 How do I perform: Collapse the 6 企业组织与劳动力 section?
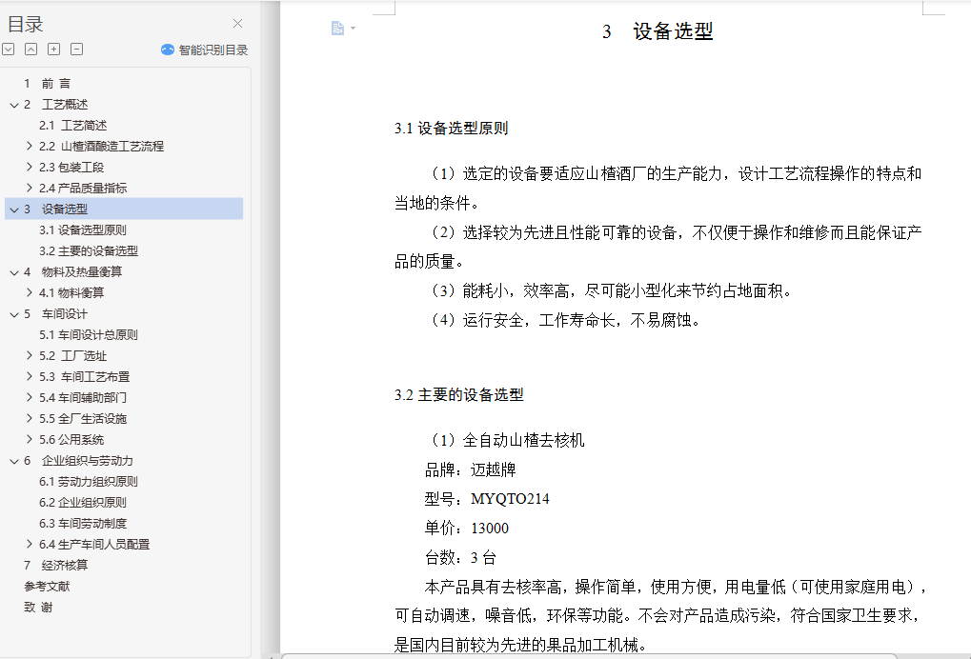(x=14, y=461)
